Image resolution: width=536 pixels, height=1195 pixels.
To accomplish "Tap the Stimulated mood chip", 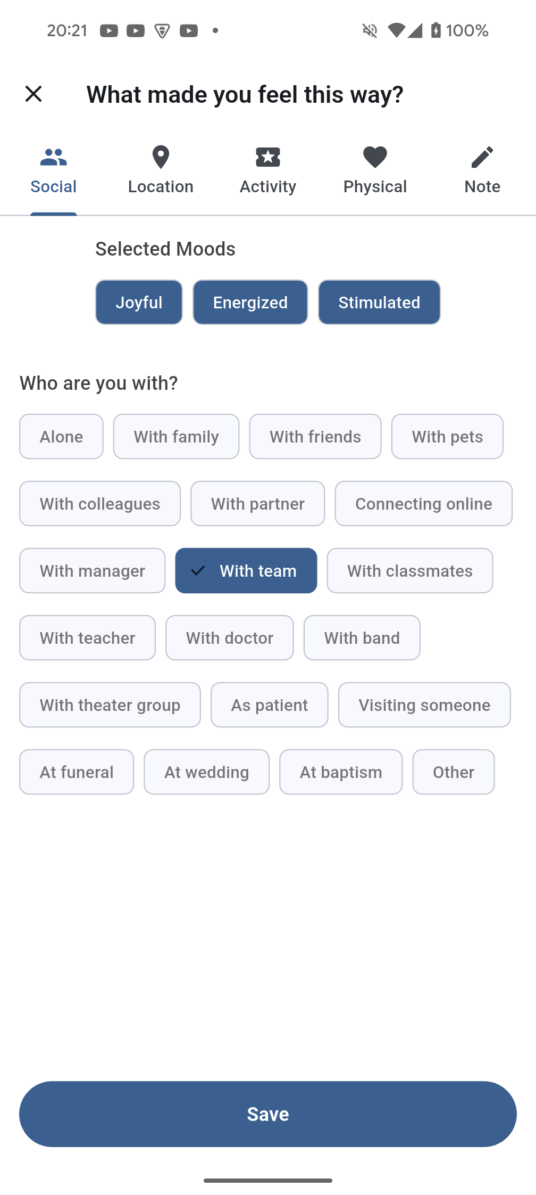I will click(x=380, y=302).
